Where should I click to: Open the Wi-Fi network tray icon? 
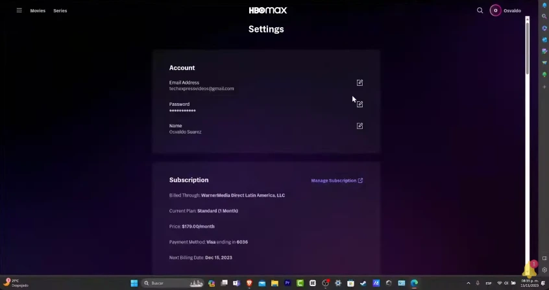click(500, 283)
